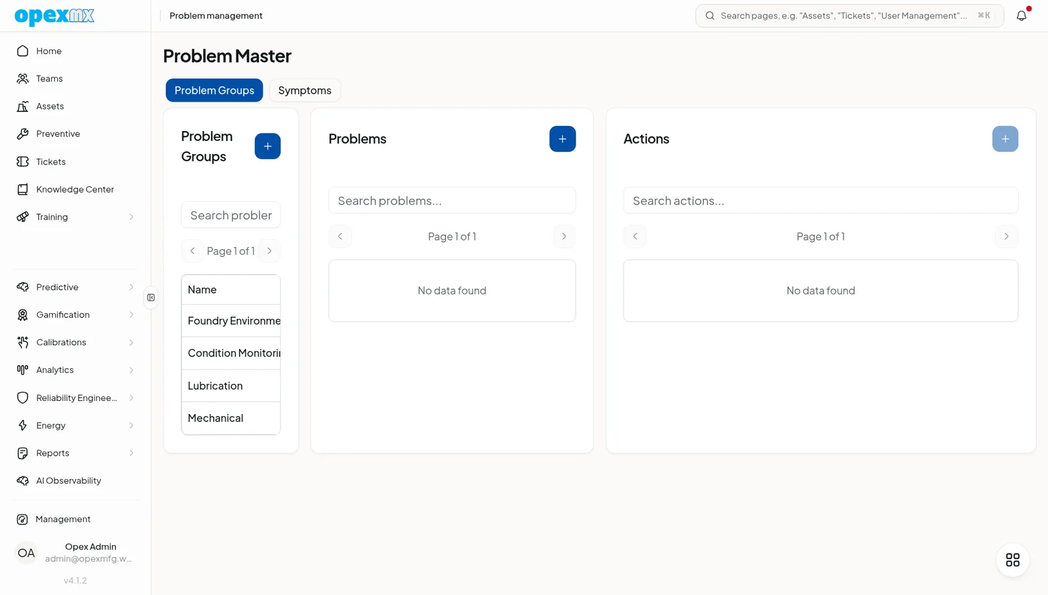Click the opexmx logo
The image size is (1048, 595).
(54, 16)
